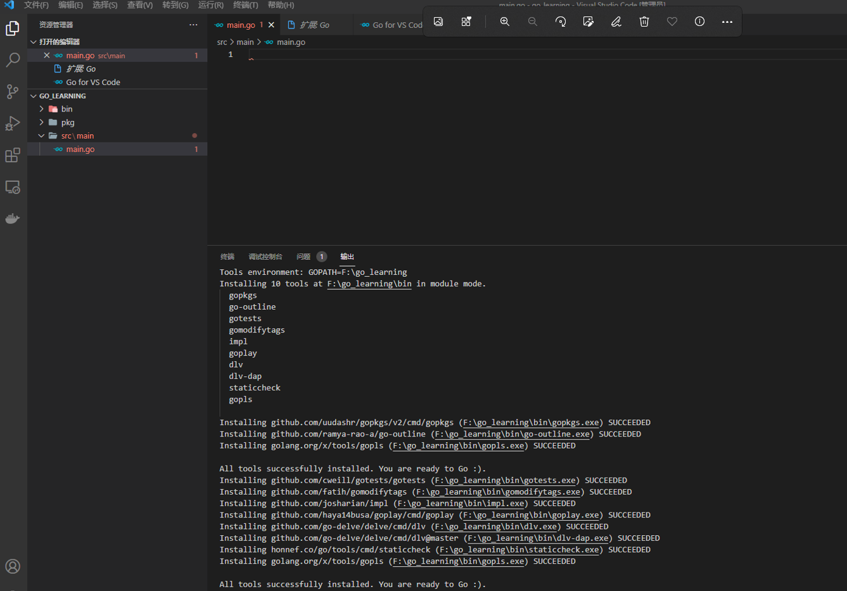
Task: Open the Explorer view in activity bar
Action: click(13, 29)
